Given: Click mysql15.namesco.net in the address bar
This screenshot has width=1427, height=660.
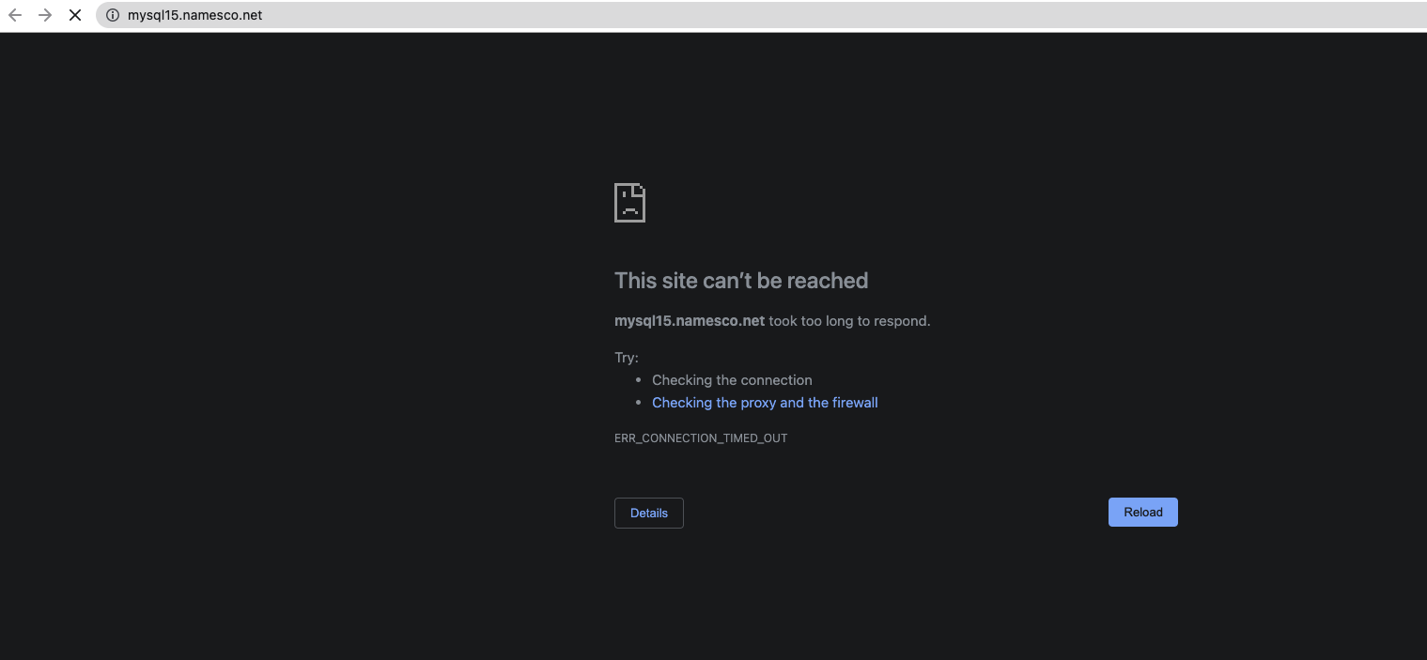Looking at the screenshot, I should pyautogui.click(x=194, y=15).
